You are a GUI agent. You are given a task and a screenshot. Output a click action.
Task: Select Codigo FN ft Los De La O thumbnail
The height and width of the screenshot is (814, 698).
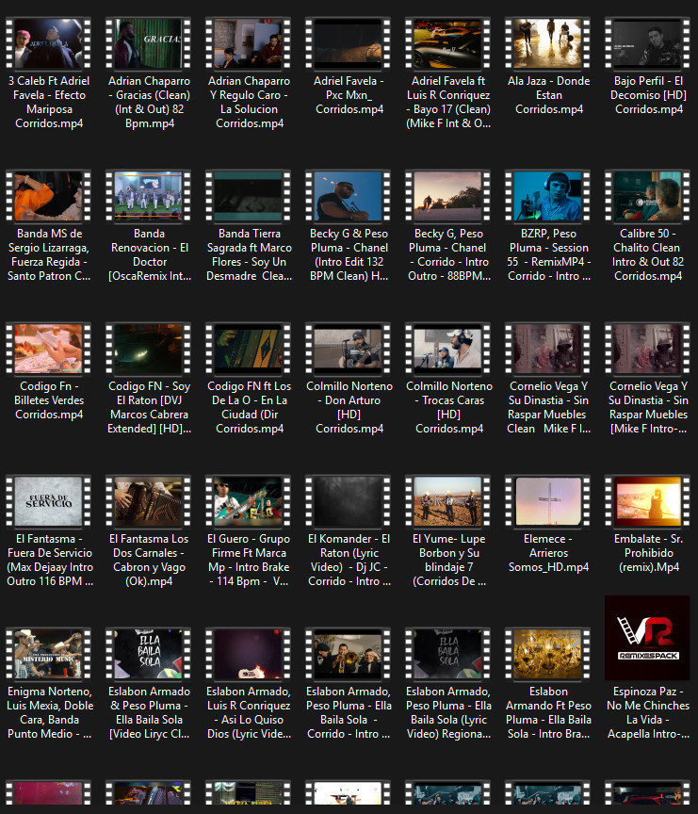click(249, 349)
